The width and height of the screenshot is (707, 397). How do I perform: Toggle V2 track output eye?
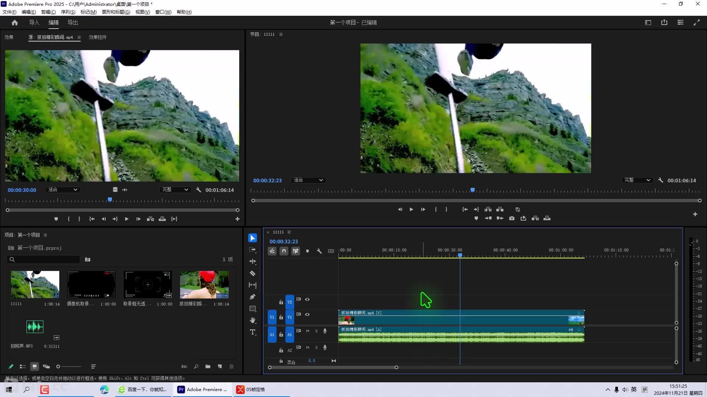[x=307, y=300]
